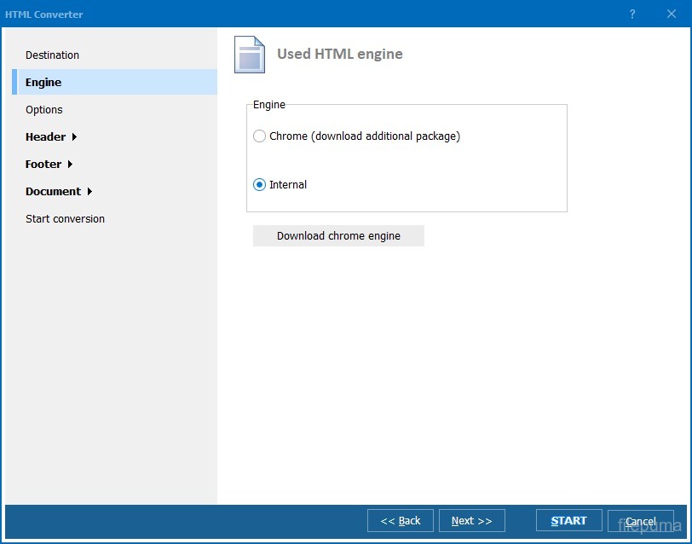Select the Chrome engine radio button

pos(260,136)
